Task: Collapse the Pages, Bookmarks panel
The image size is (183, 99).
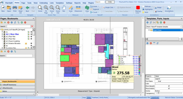Action: 33,19
